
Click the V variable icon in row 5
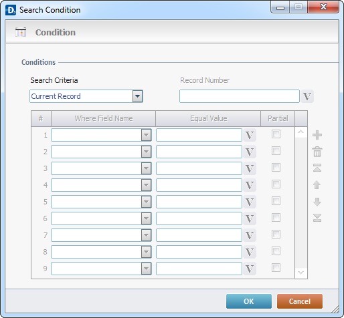(250, 202)
